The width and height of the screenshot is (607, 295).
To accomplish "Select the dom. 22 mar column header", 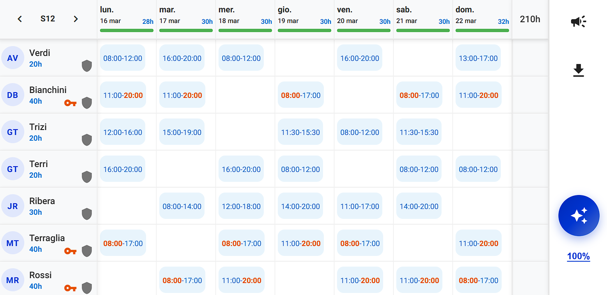I will tap(482, 16).
